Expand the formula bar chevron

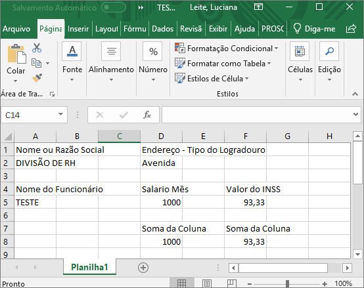(355, 114)
